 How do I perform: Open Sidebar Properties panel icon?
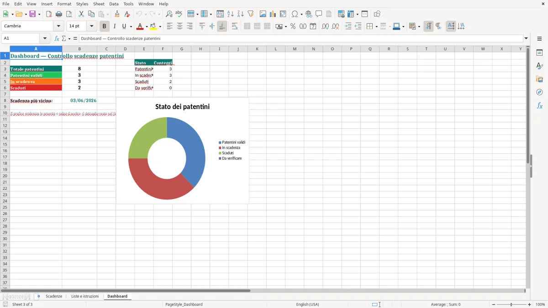[x=539, y=52]
